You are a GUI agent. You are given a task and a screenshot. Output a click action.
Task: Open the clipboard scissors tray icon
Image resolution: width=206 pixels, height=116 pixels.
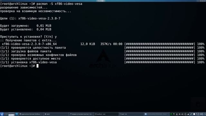click(177, 114)
